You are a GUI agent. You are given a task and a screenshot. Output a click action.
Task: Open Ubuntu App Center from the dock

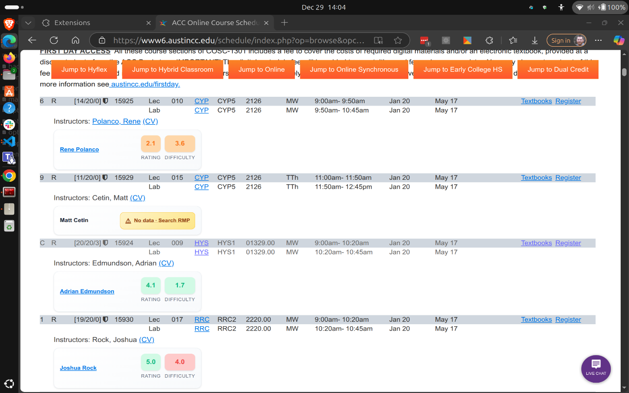9,91
